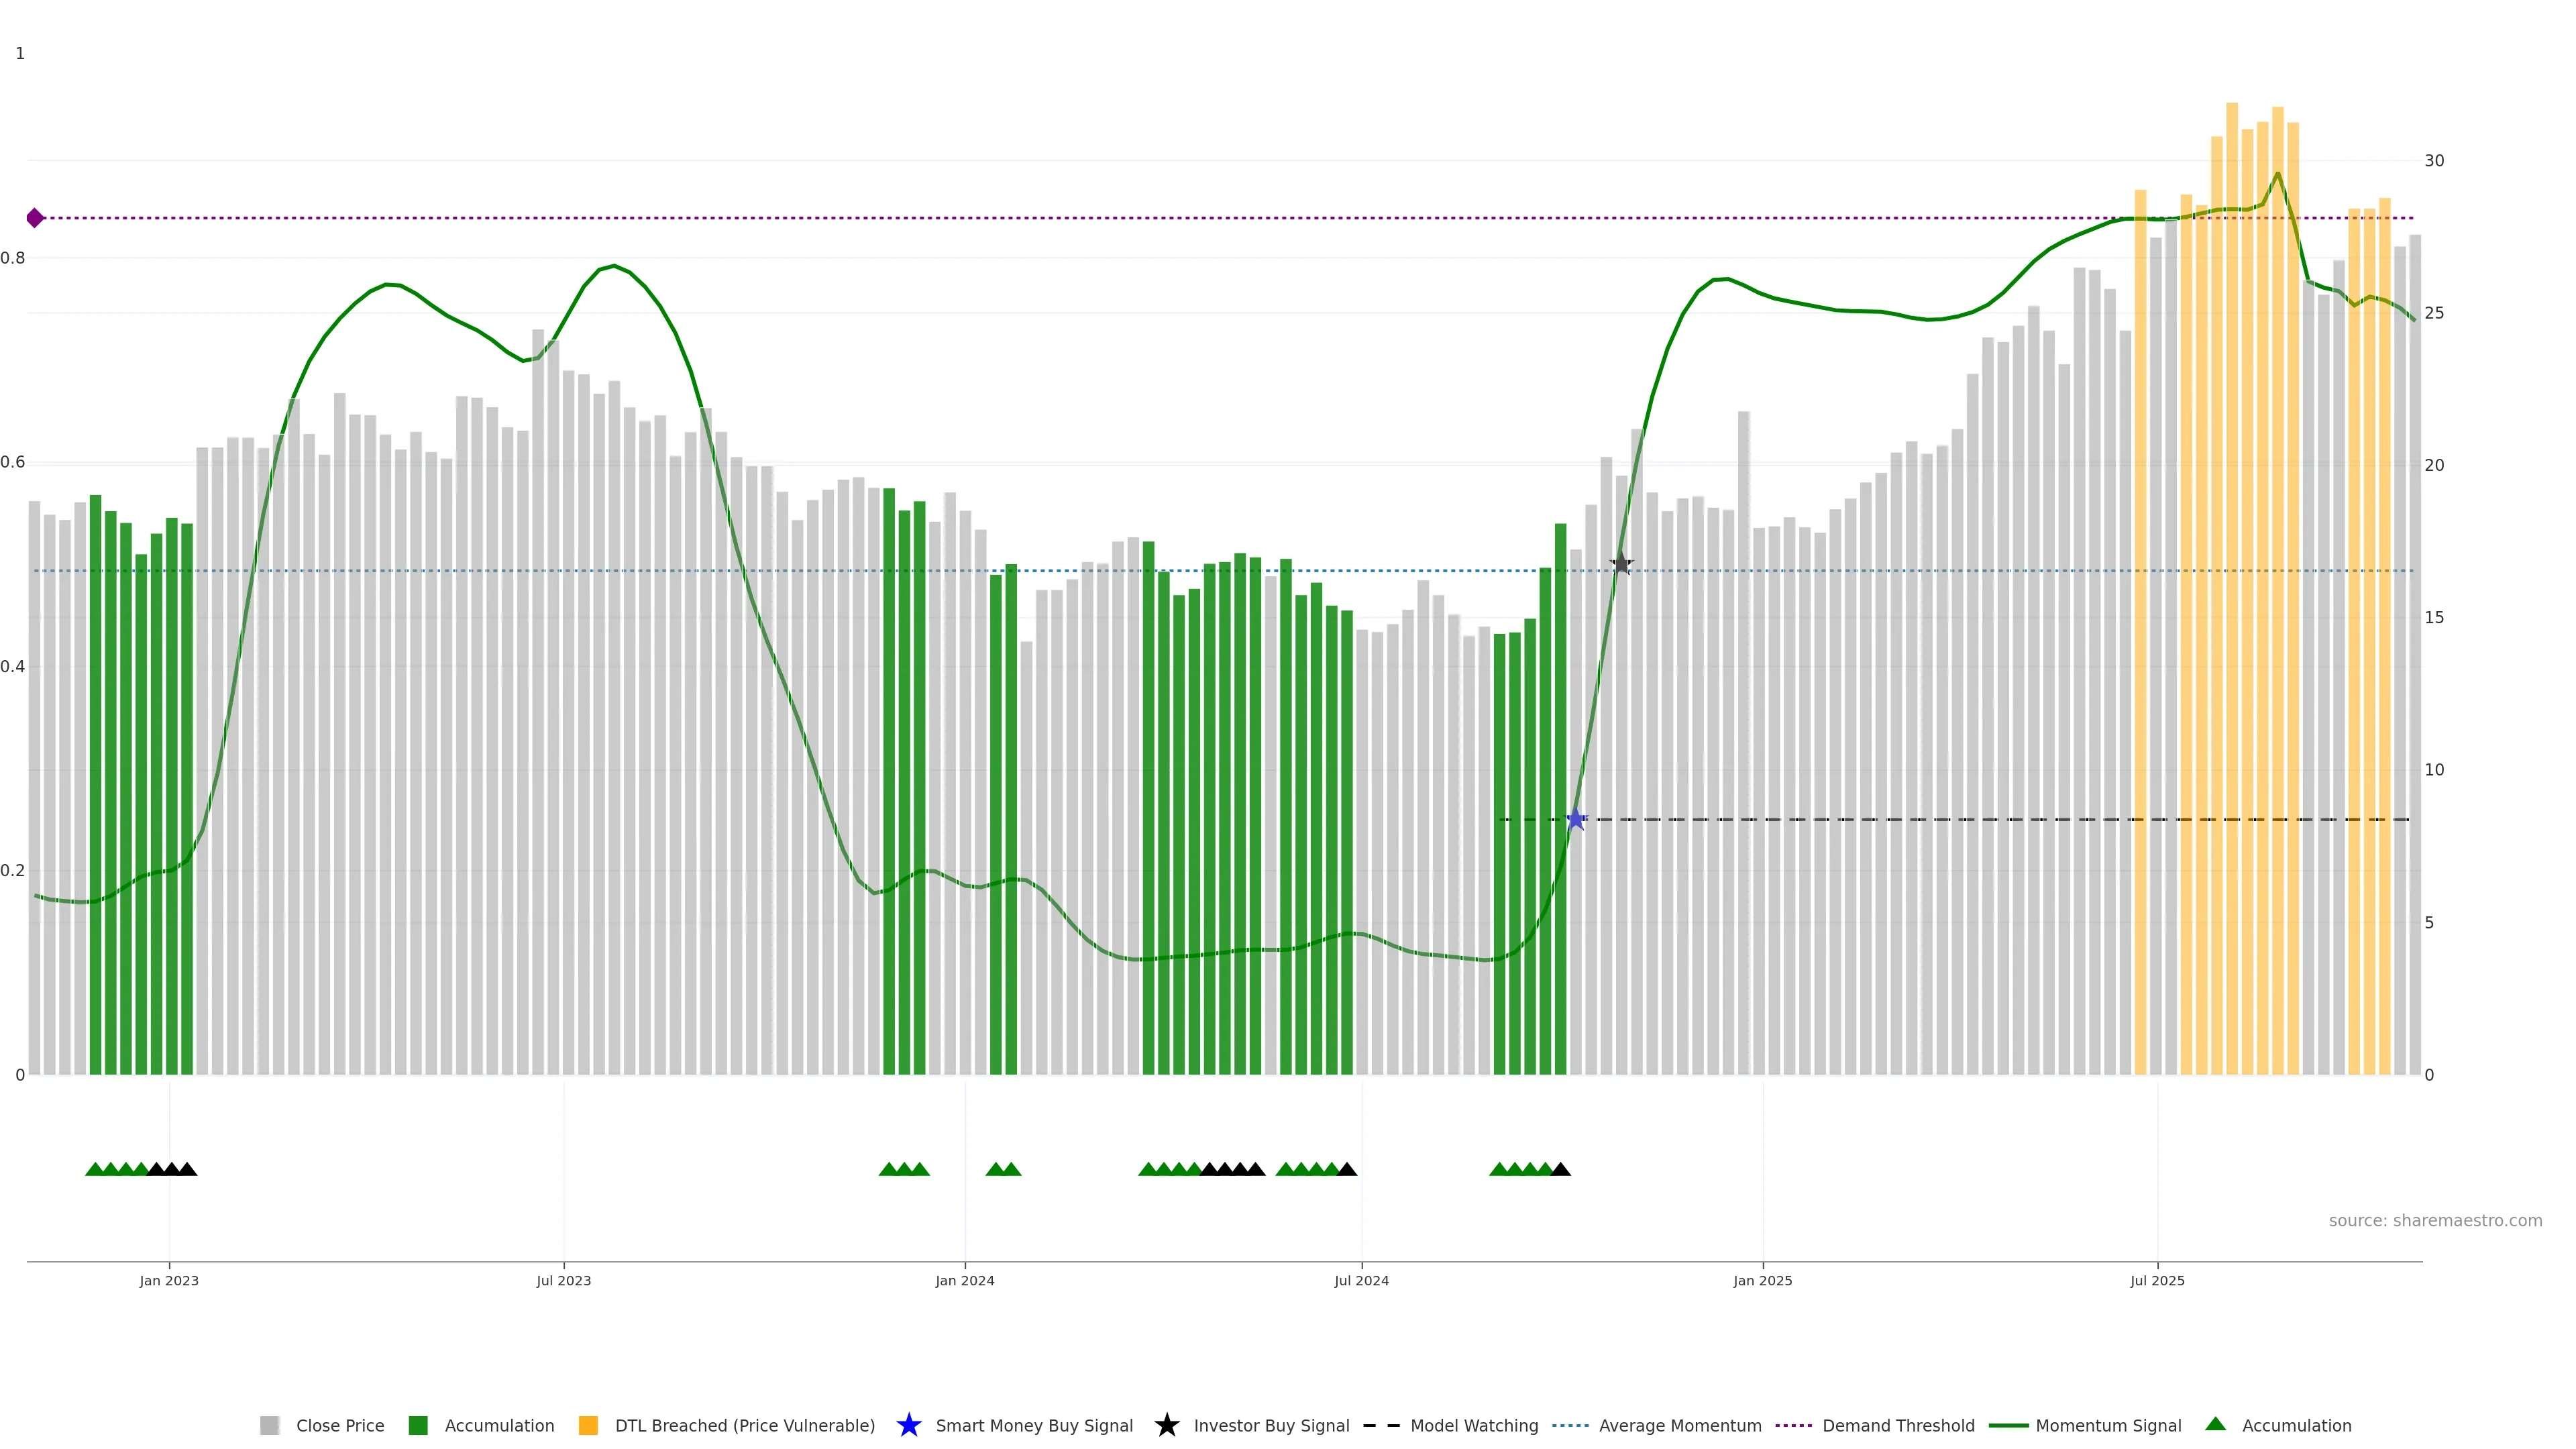Click the Jul 2023 axis label
Screen dimensions: 2576x1449
point(563,1281)
